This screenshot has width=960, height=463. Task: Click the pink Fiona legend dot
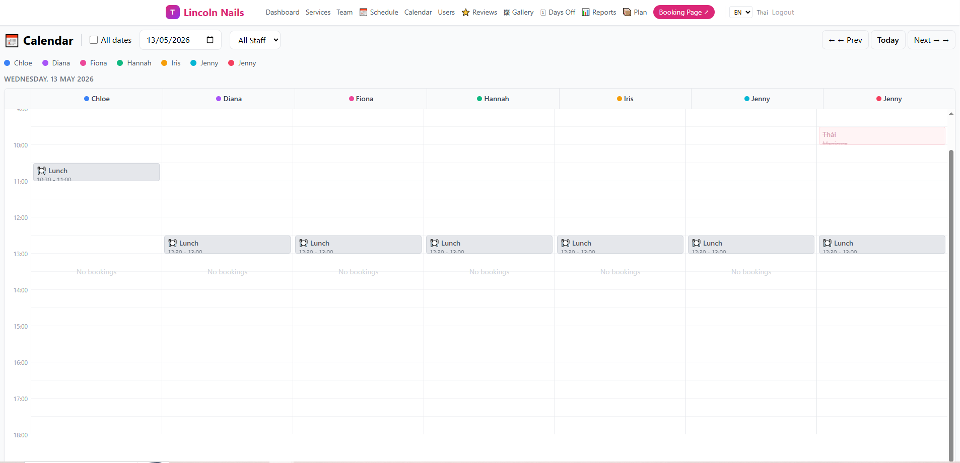click(83, 63)
